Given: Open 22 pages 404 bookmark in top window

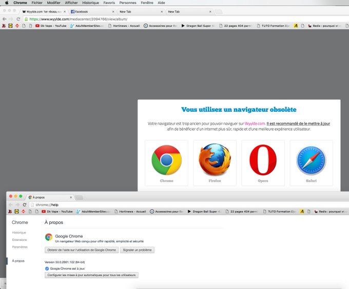Looking at the screenshot, I should 235,26.
